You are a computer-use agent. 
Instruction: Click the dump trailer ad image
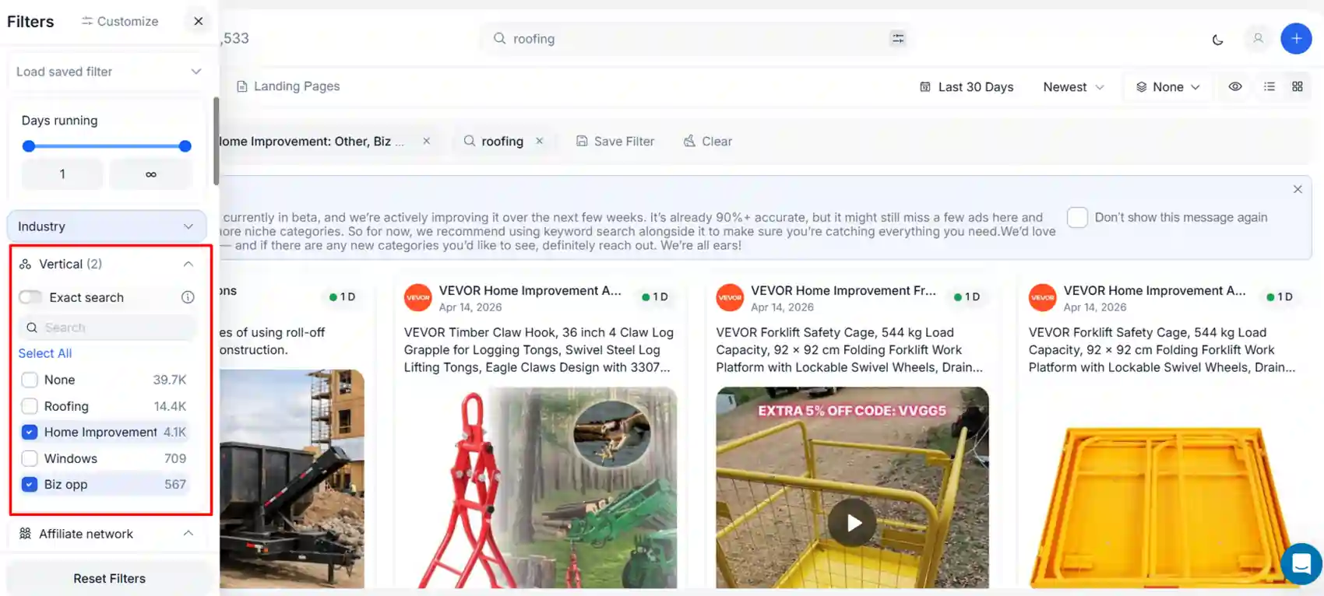pos(292,479)
